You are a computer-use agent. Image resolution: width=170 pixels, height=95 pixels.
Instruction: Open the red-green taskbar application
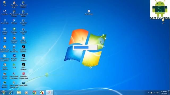tap(42, 93)
